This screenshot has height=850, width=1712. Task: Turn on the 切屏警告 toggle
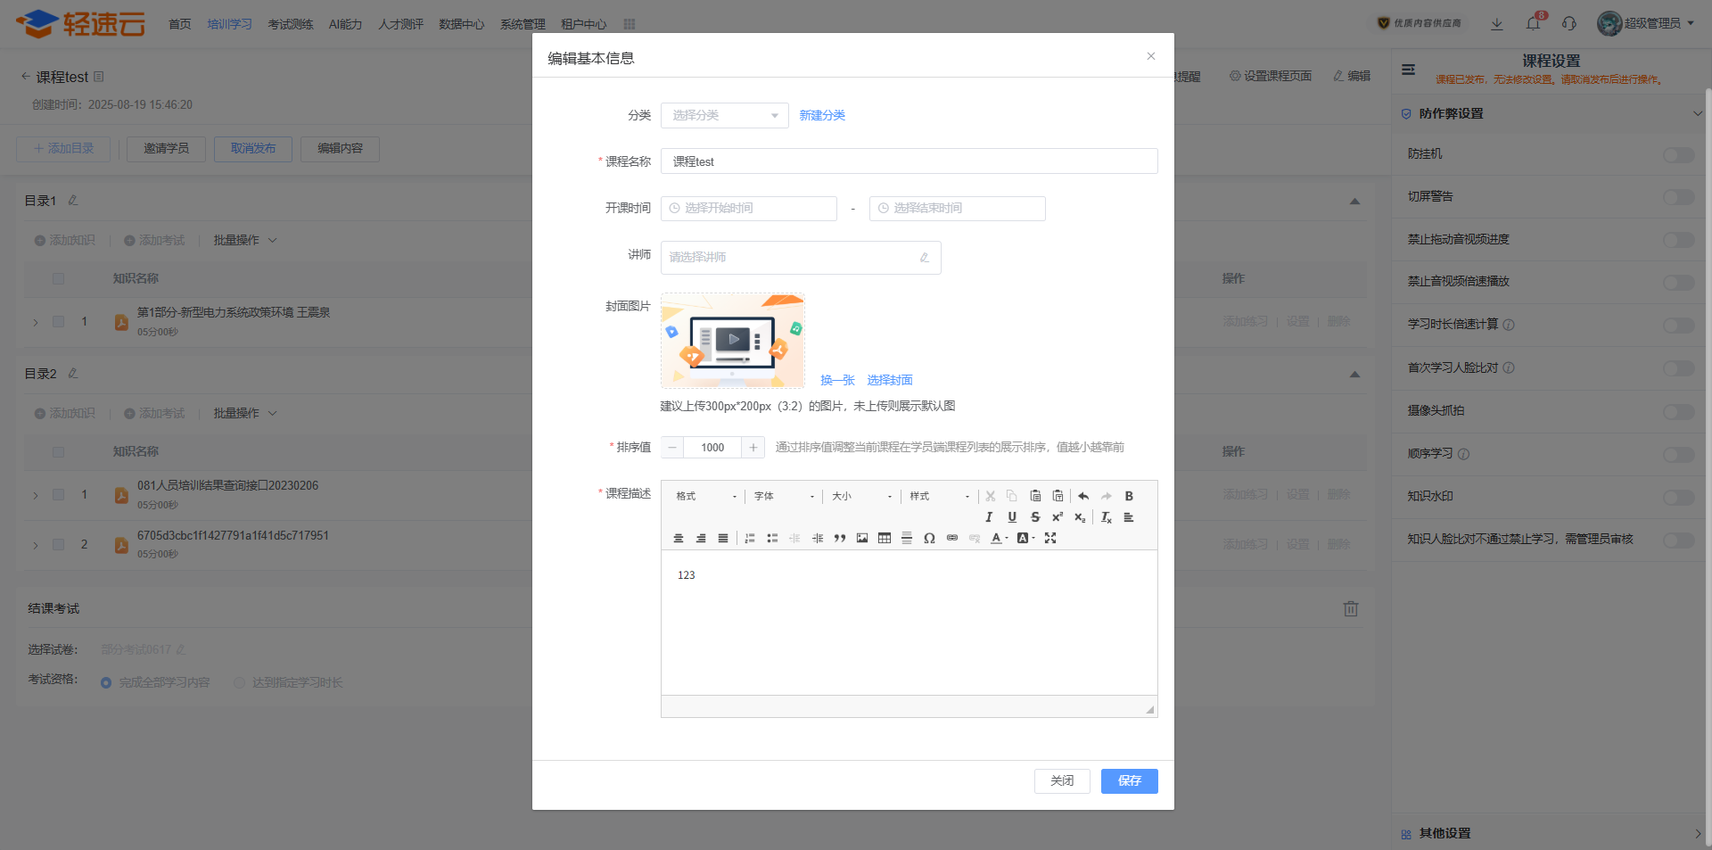tap(1678, 197)
